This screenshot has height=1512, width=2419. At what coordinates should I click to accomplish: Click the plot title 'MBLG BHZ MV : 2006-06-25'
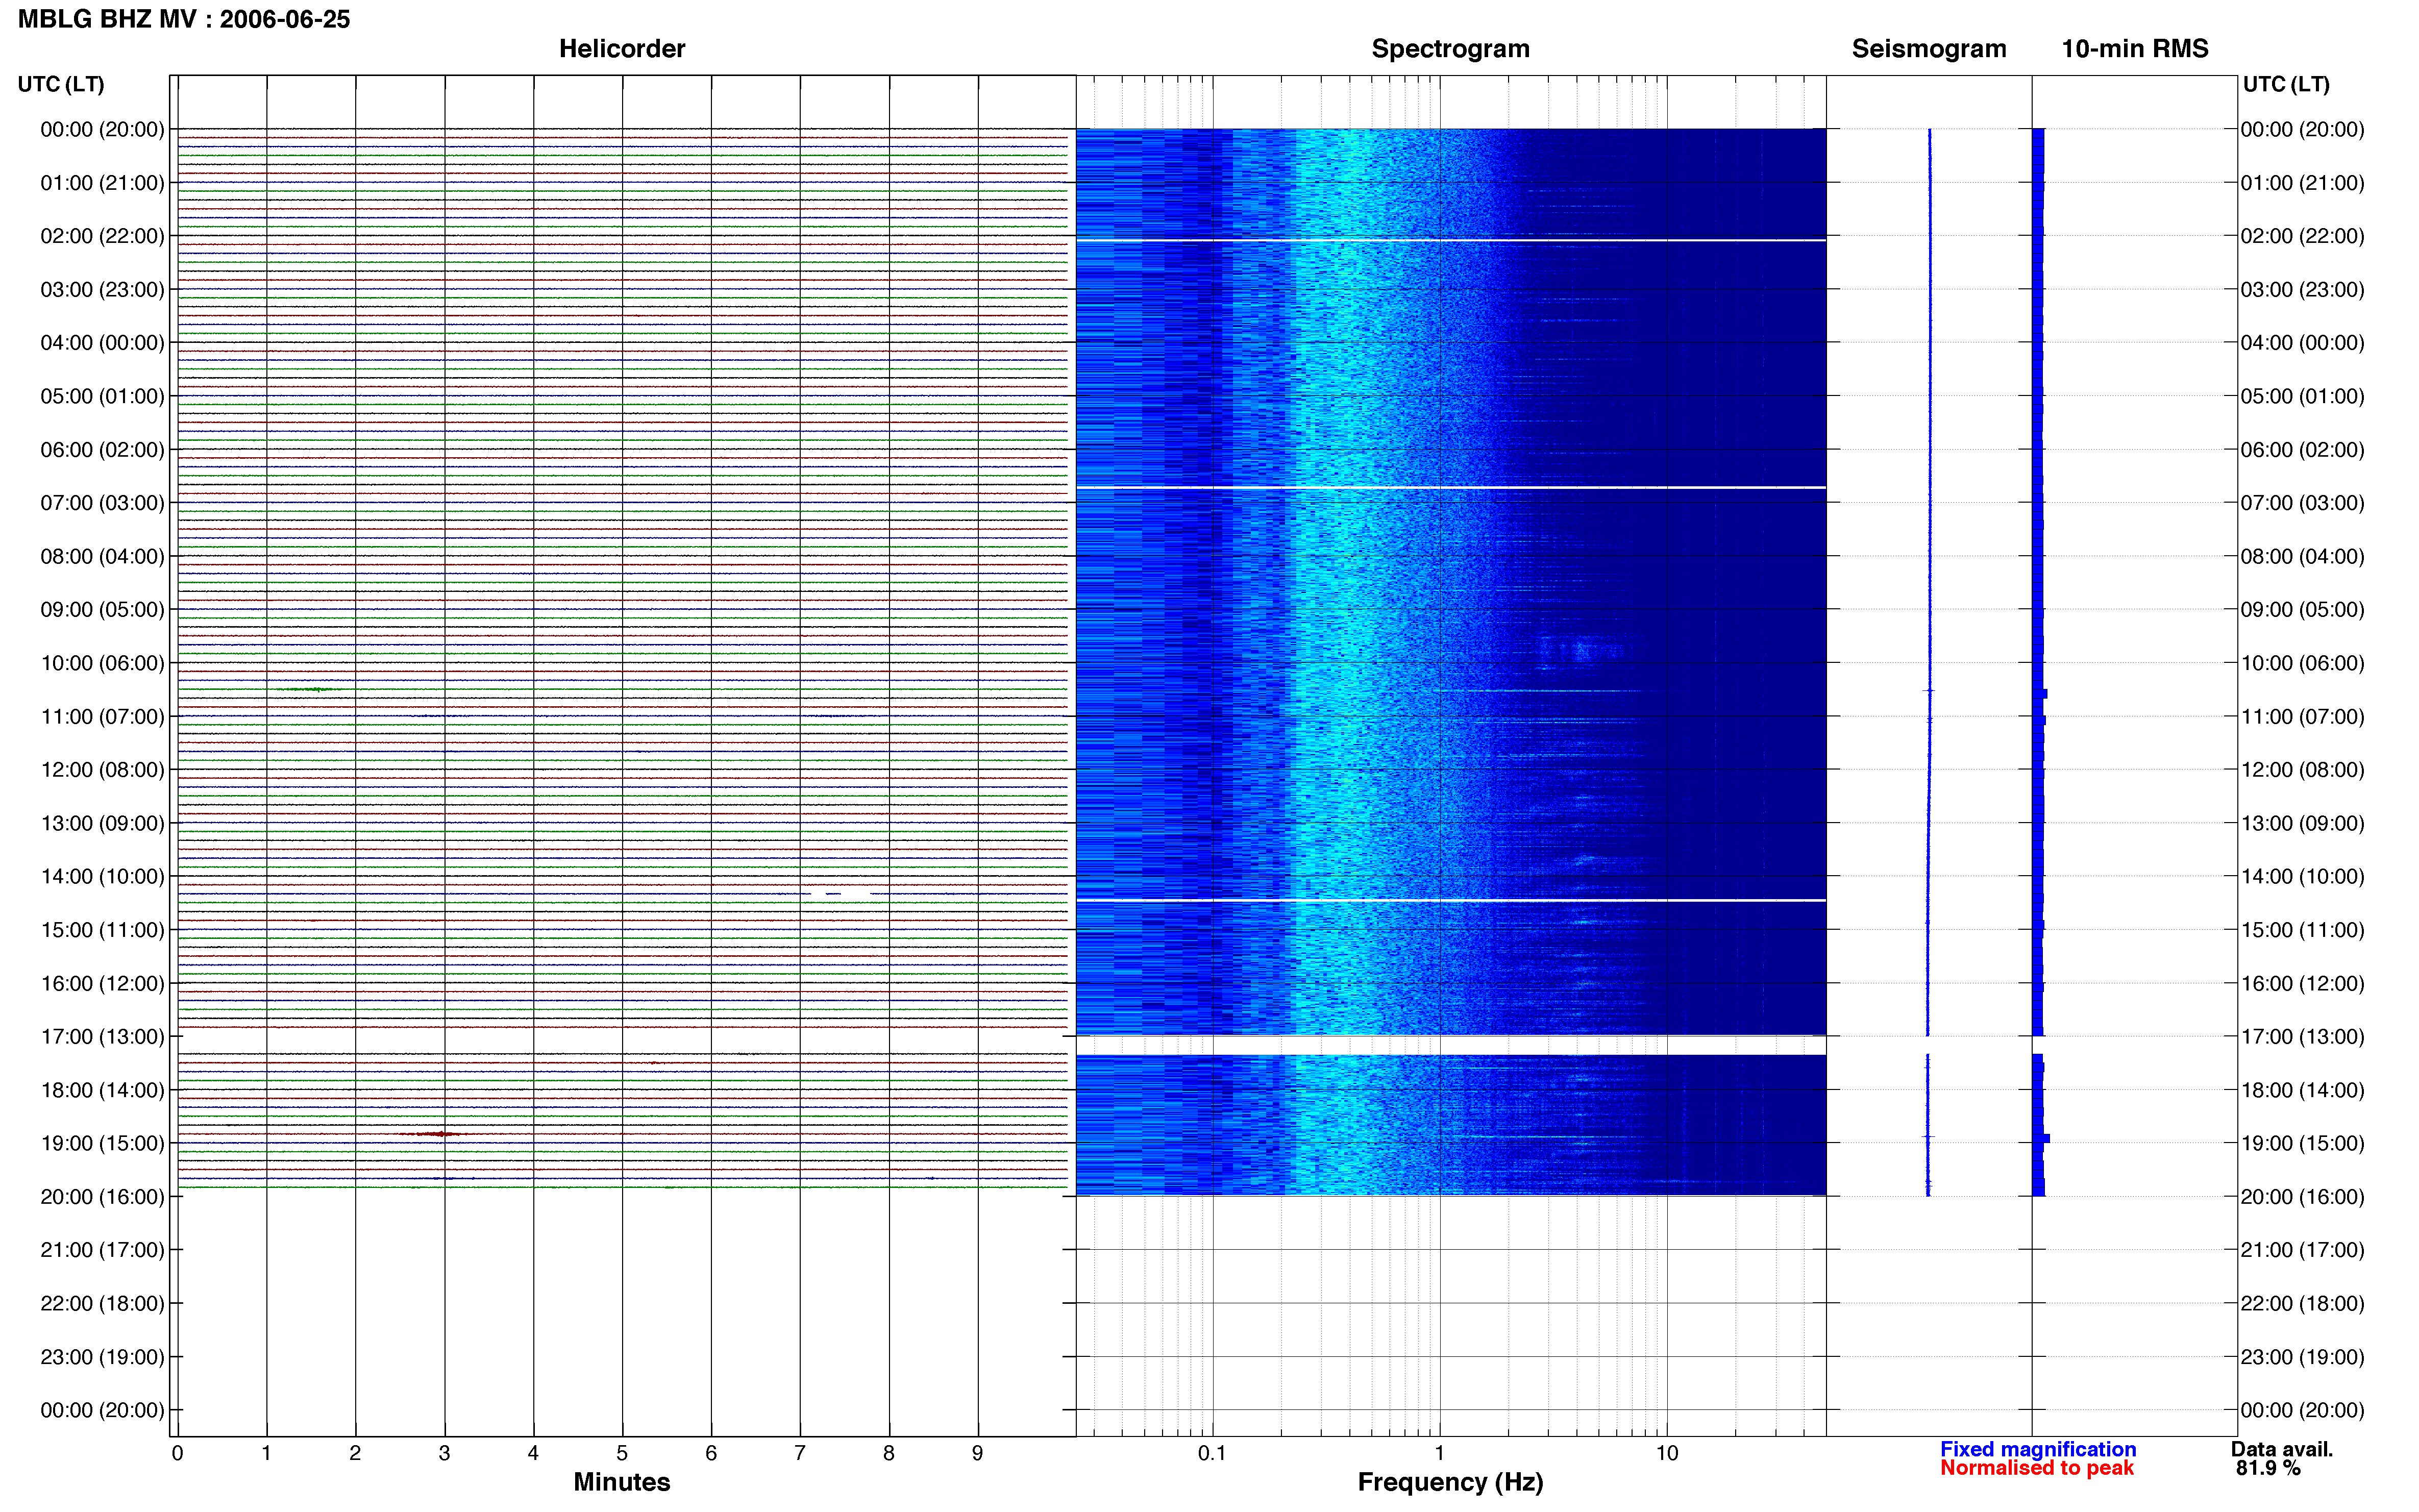tap(184, 19)
